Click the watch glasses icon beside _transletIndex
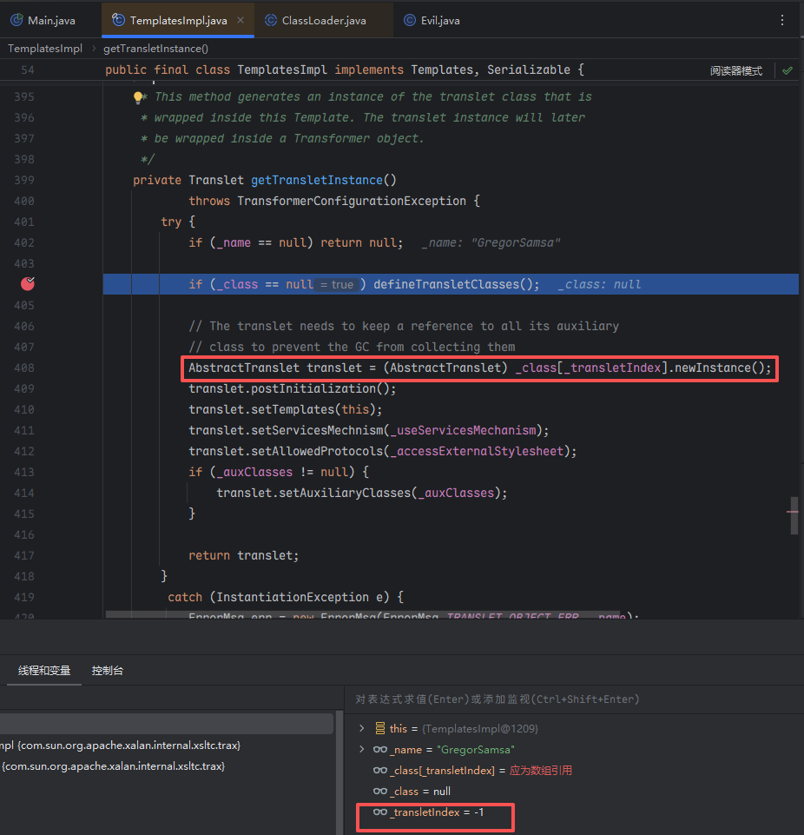The width and height of the screenshot is (804, 835). click(380, 812)
